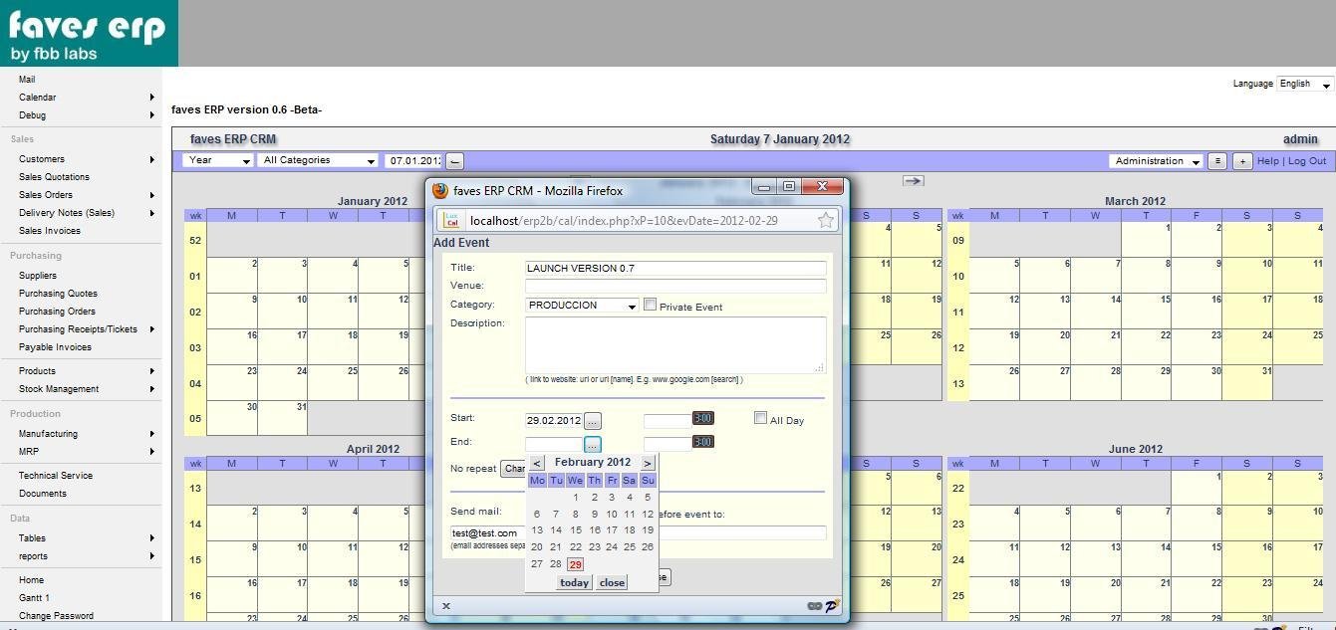Click the today button in the date picker
The image size is (1336, 630).
click(574, 582)
